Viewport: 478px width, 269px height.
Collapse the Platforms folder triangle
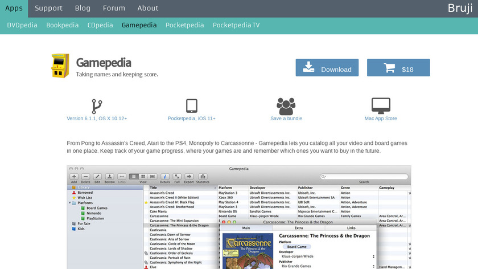click(x=70, y=203)
